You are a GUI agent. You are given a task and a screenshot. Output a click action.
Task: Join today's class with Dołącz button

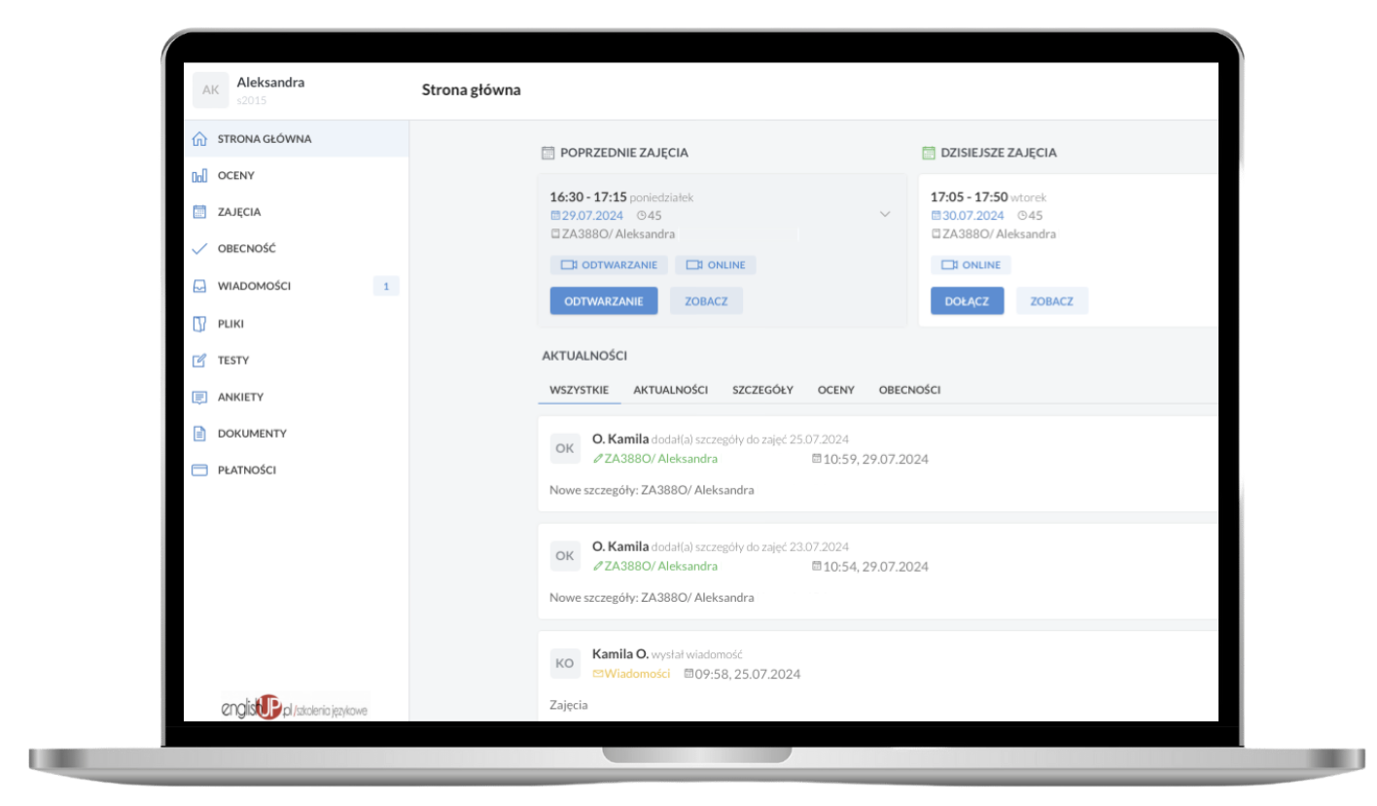[967, 301]
